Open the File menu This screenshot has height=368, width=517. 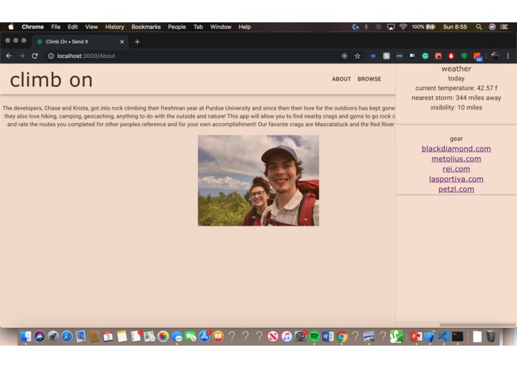pyautogui.click(x=56, y=27)
